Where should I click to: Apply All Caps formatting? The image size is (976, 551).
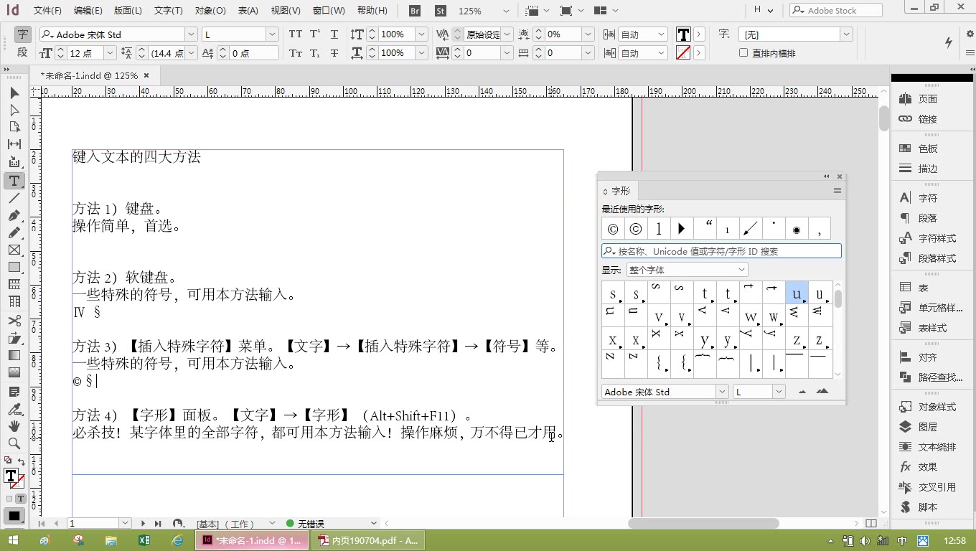coord(296,34)
